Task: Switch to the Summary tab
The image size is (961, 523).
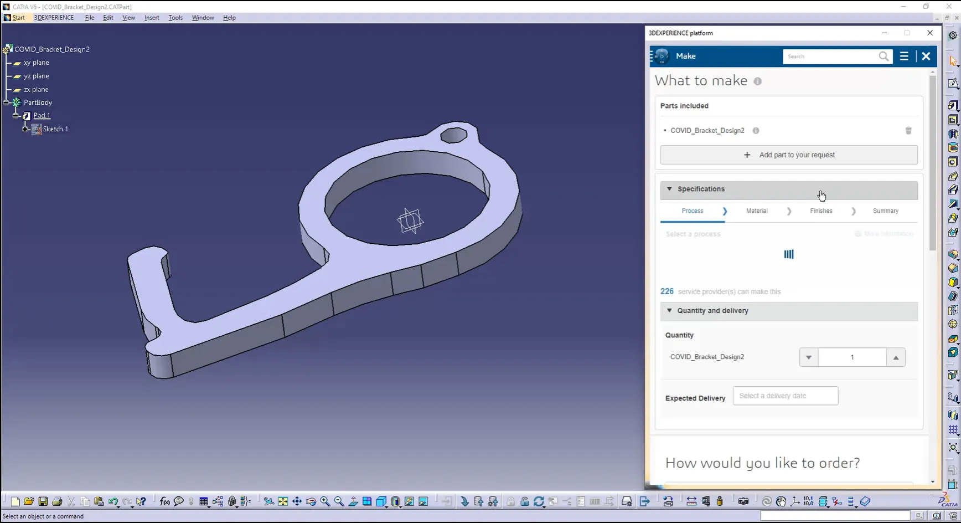Action: tap(886, 211)
